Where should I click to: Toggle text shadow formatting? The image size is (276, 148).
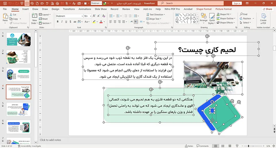tap(70, 22)
